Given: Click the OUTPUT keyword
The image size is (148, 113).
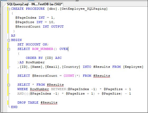Looking at the screenshot, I should click(x=57, y=27).
